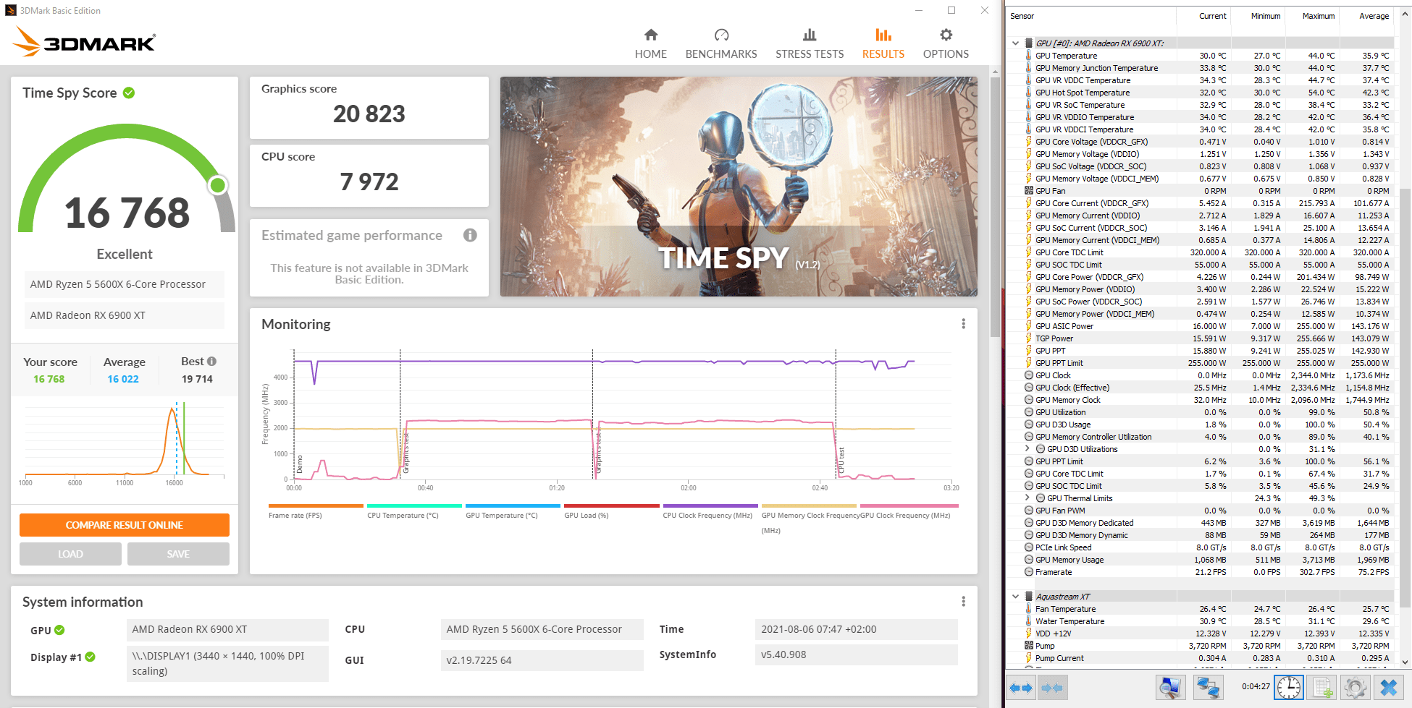Click the Estimated game performance info icon
The width and height of the screenshot is (1412, 708).
pos(470,235)
